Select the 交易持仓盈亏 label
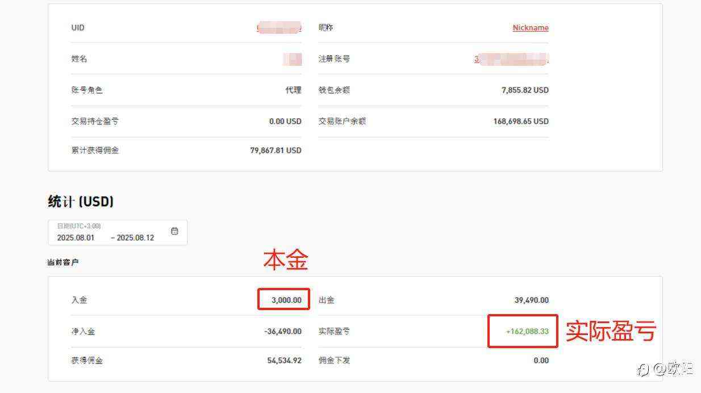Screen dimensions: 701x393 95,122
